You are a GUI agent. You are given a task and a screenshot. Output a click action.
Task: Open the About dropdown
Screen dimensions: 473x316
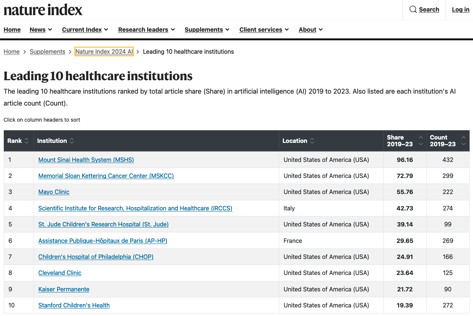[x=310, y=29]
